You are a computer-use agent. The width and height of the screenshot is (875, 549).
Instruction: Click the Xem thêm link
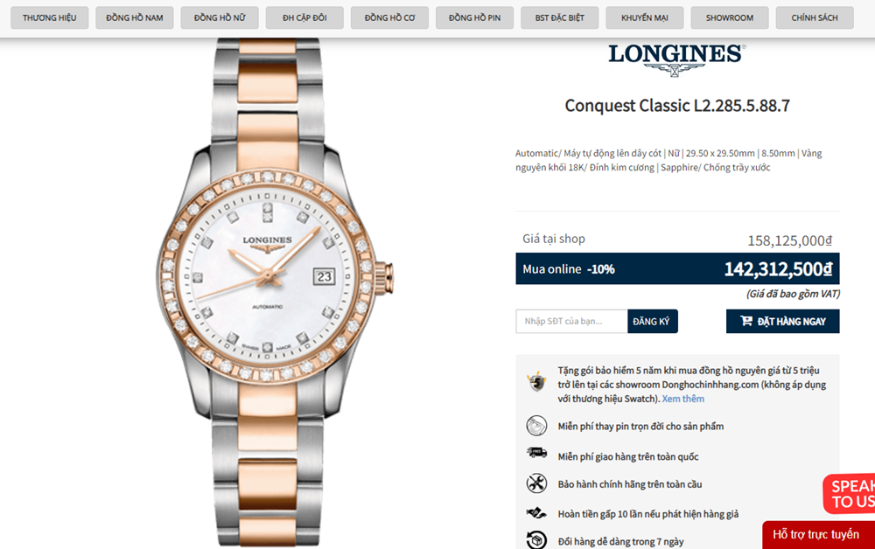point(683,399)
